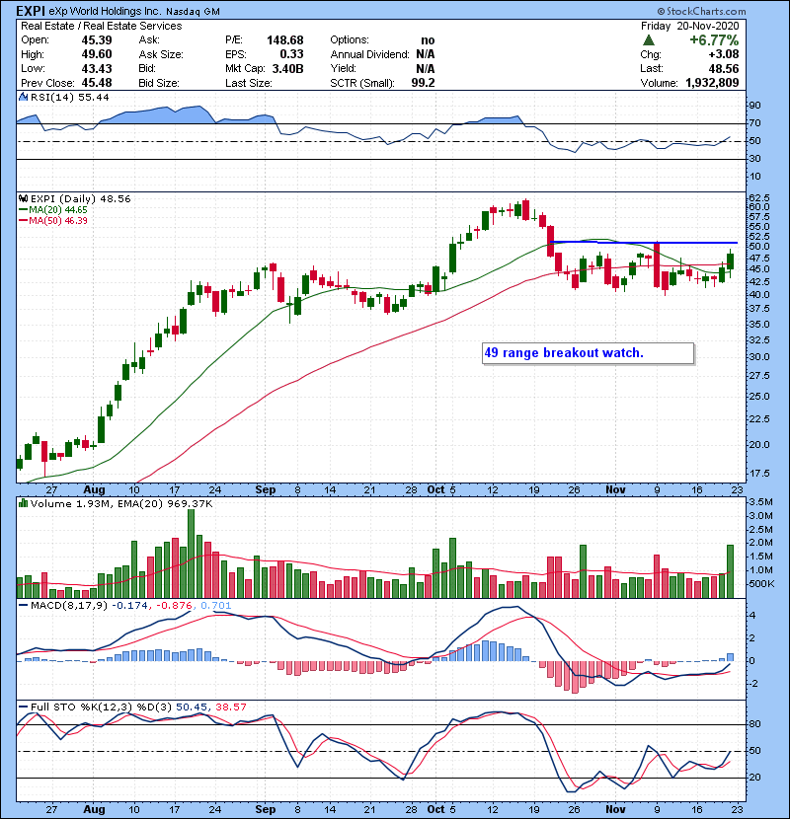Click the Mkt Cap value 3.40B
The height and width of the screenshot is (819, 790).
(x=287, y=68)
